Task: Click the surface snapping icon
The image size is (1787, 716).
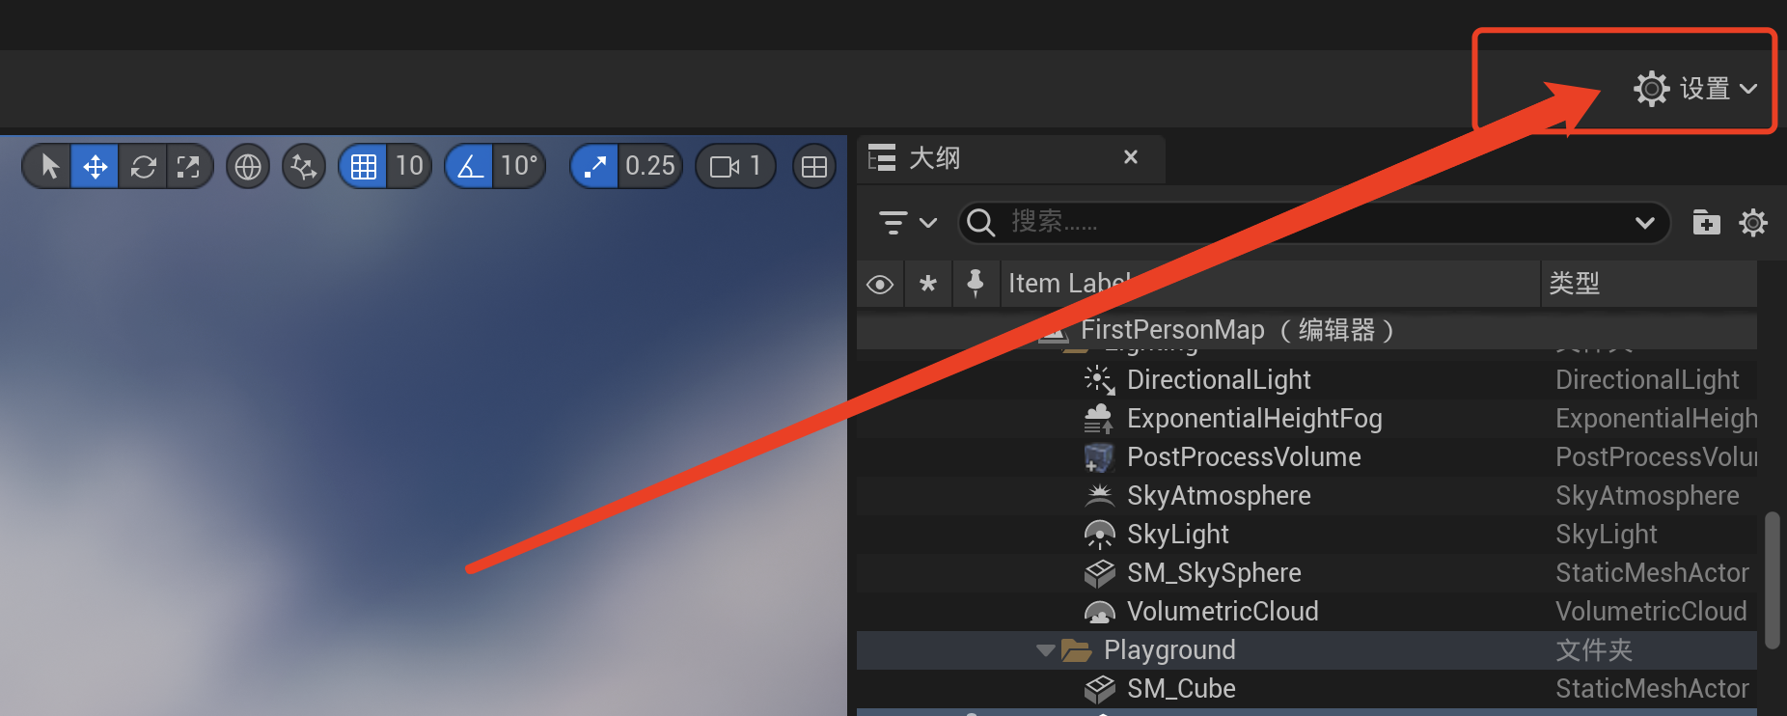Action: pyautogui.click(x=304, y=167)
